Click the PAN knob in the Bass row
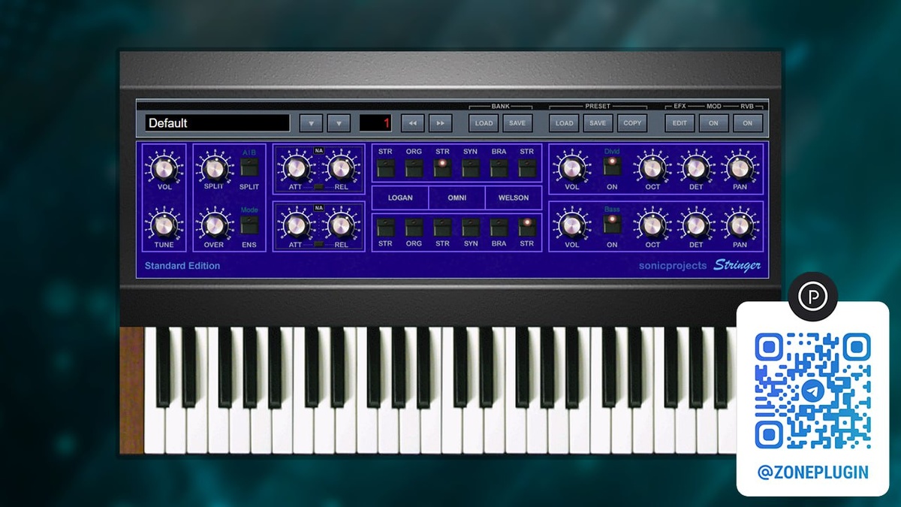901x507 pixels. coord(740,225)
